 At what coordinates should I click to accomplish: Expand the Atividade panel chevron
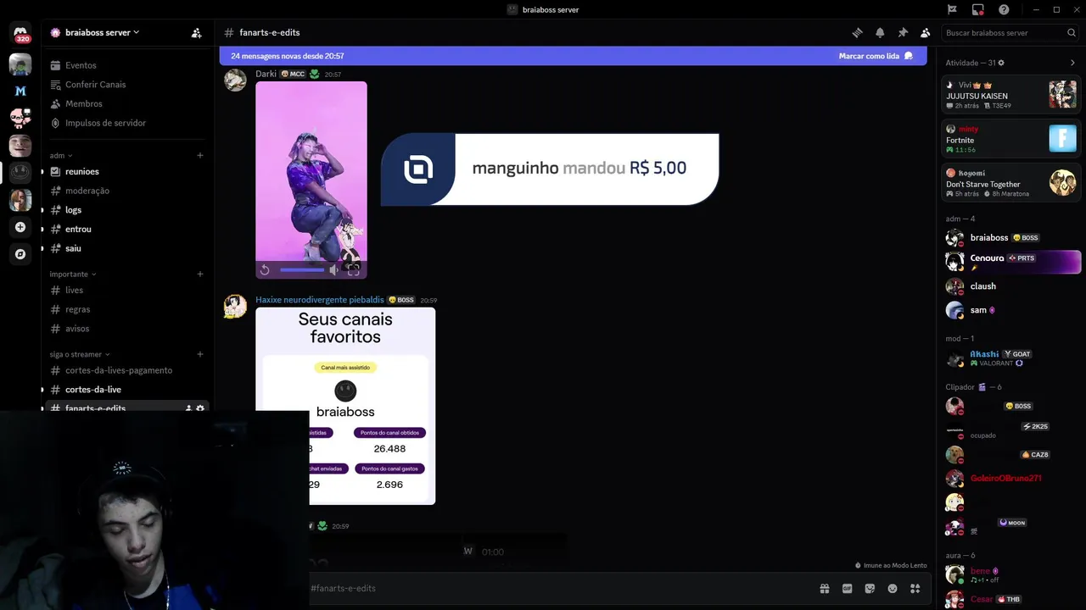pyautogui.click(x=1072, y=63)
